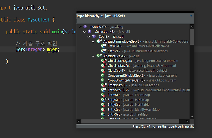
Task: Click the Korean comment line in editor
Action: pyautogui.click(x=36, y=44)
